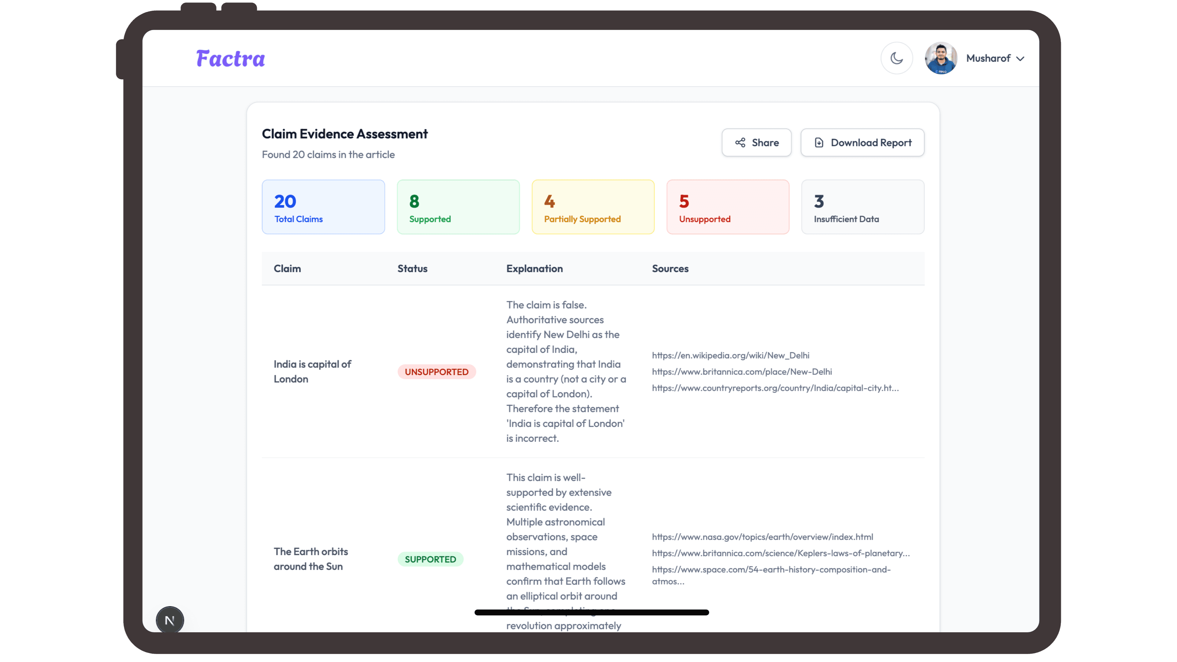The width and height of the screenshot is (1177, 662).
Task: Click the Factra logo
Action: (230, 58)
